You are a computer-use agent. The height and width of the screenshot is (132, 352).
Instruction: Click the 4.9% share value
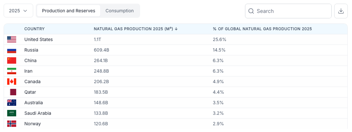click(218, 82)
